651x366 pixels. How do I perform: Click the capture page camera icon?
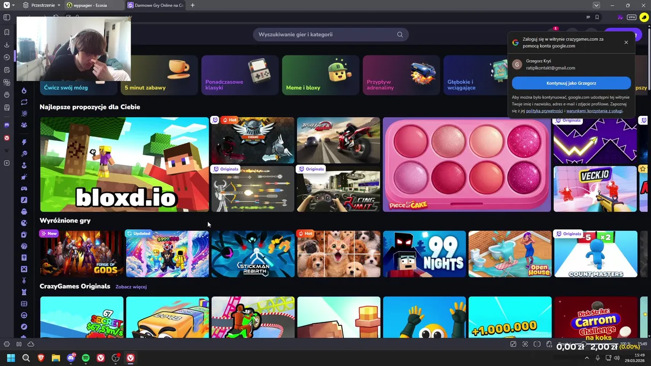525,344
